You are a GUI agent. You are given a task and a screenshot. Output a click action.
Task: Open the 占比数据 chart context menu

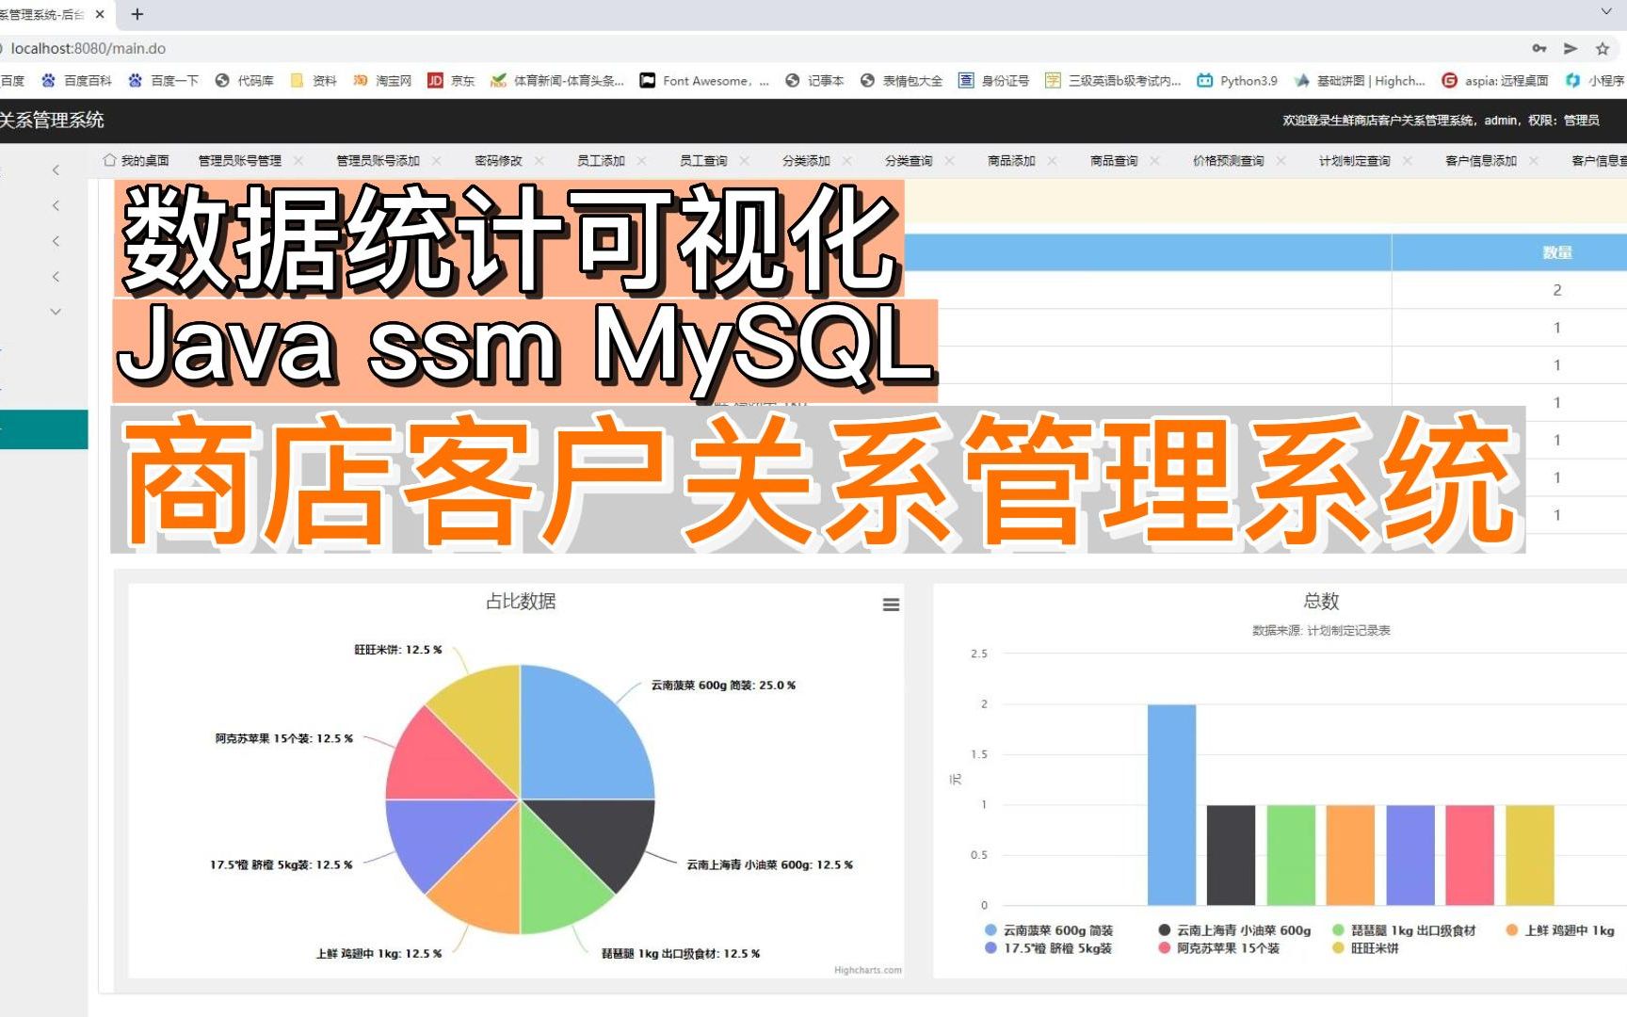[x=891, y=605]
